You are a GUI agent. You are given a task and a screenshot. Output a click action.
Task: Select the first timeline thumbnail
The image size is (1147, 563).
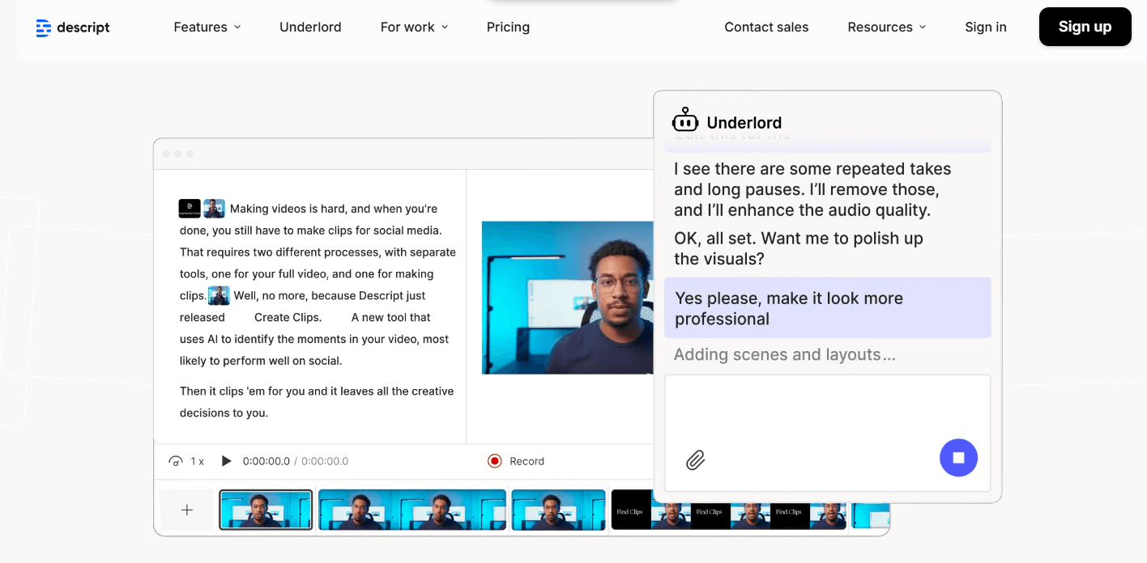(x=266, y=510)
